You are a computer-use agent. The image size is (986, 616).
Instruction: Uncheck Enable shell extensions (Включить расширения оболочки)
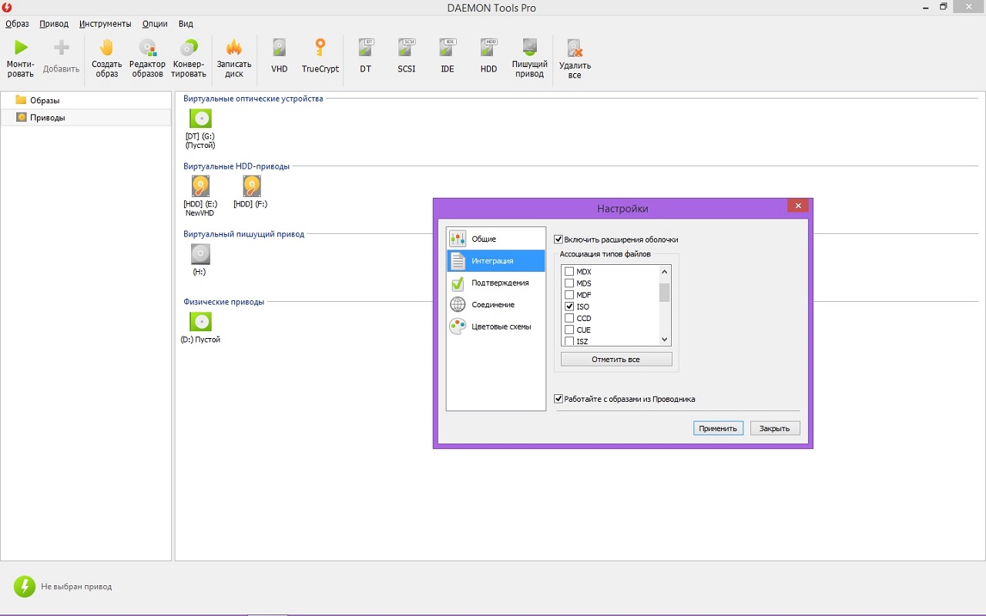[x=558, y=239]
